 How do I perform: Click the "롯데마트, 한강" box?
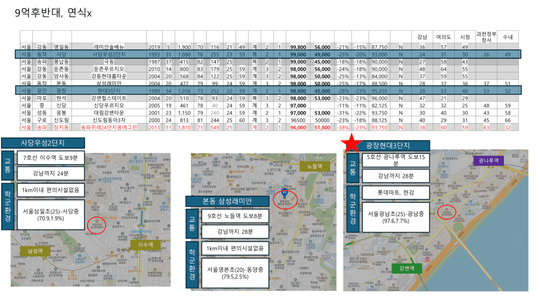pos(396,192)
